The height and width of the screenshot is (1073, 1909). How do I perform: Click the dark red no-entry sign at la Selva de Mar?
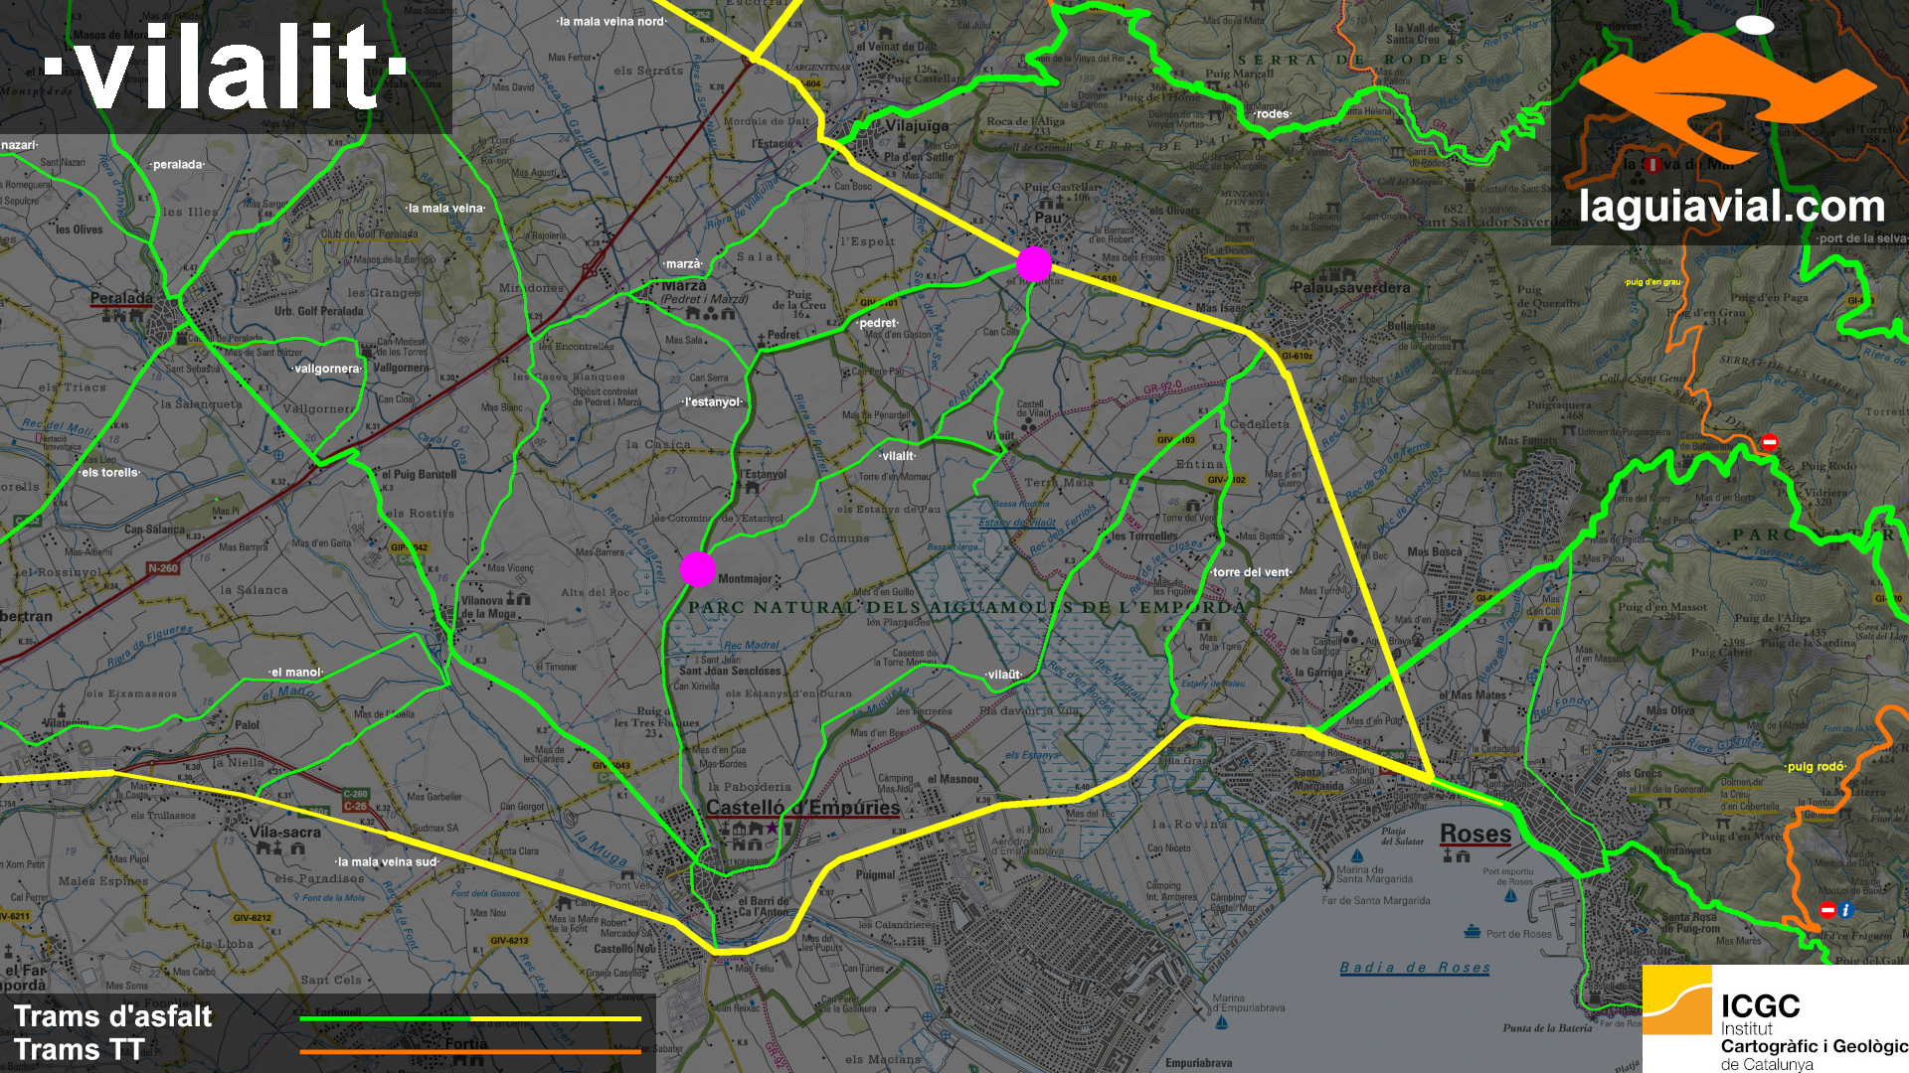[x=1652, y=165]
